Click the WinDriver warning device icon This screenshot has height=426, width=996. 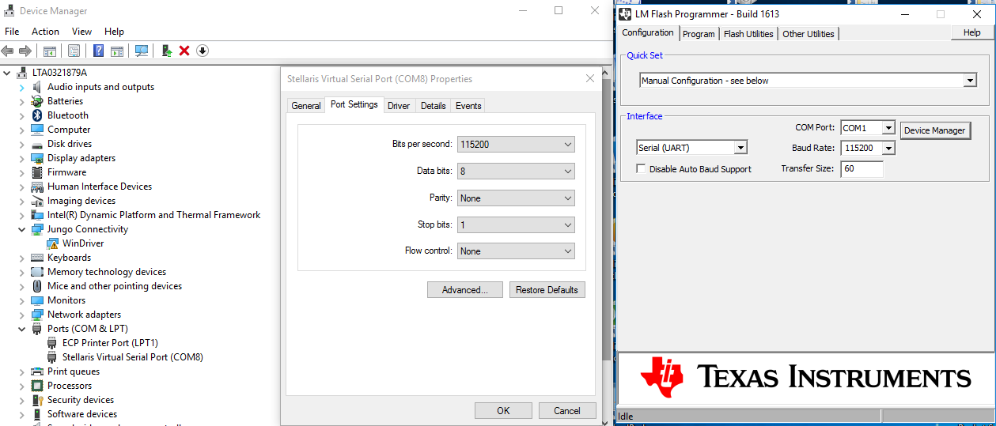(52, 243)
